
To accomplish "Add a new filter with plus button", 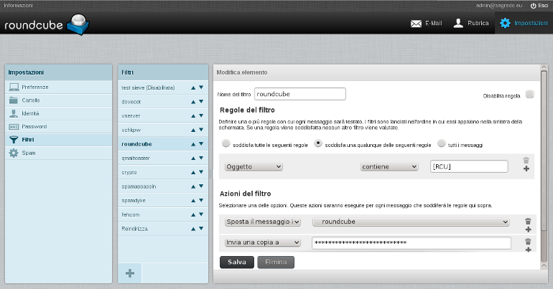I will point(130,273).
